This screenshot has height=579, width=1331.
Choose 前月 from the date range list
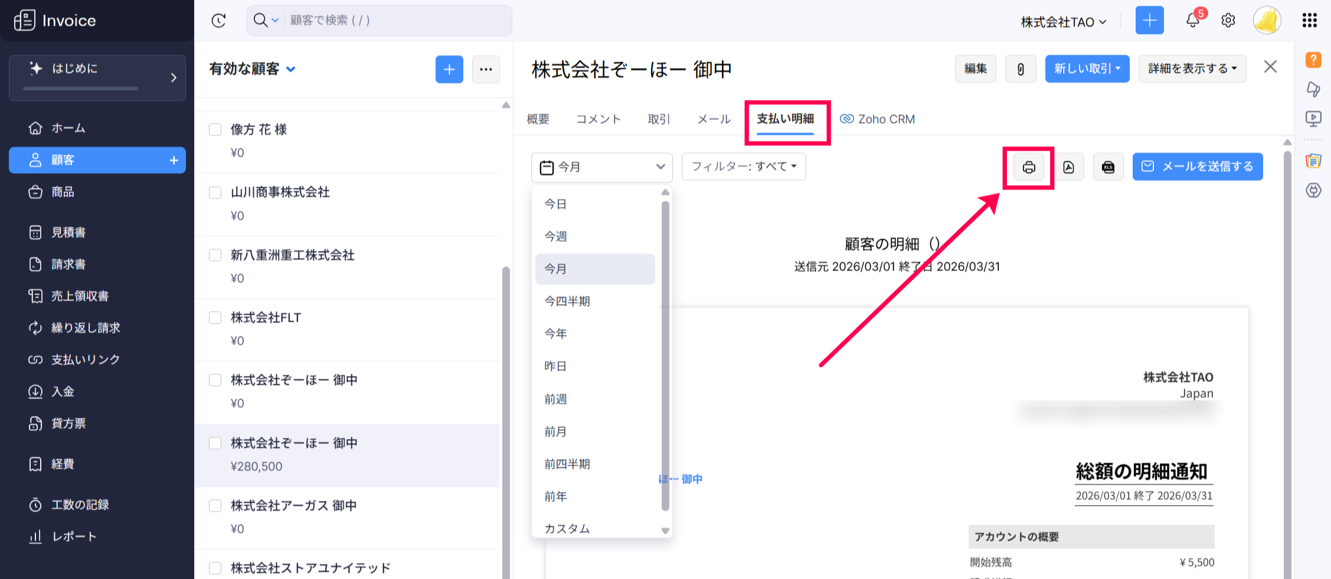[555, 432]
